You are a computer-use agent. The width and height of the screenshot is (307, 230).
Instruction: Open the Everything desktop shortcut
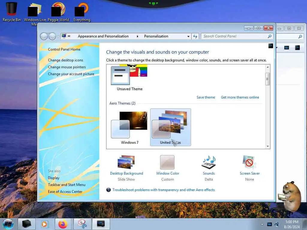click(x=82, y=11)
